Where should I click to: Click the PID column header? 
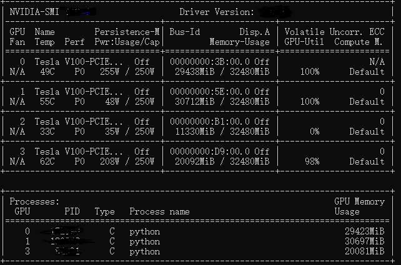tap(72, 211)
